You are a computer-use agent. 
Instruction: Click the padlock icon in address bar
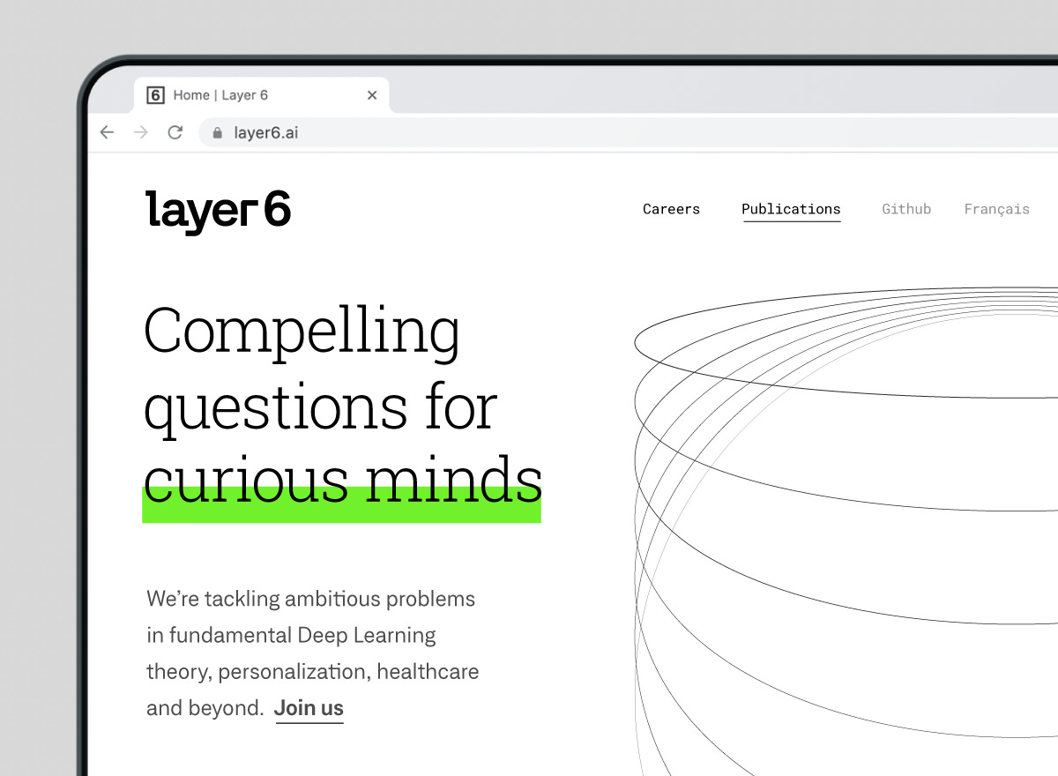click(x=218, y=133)
